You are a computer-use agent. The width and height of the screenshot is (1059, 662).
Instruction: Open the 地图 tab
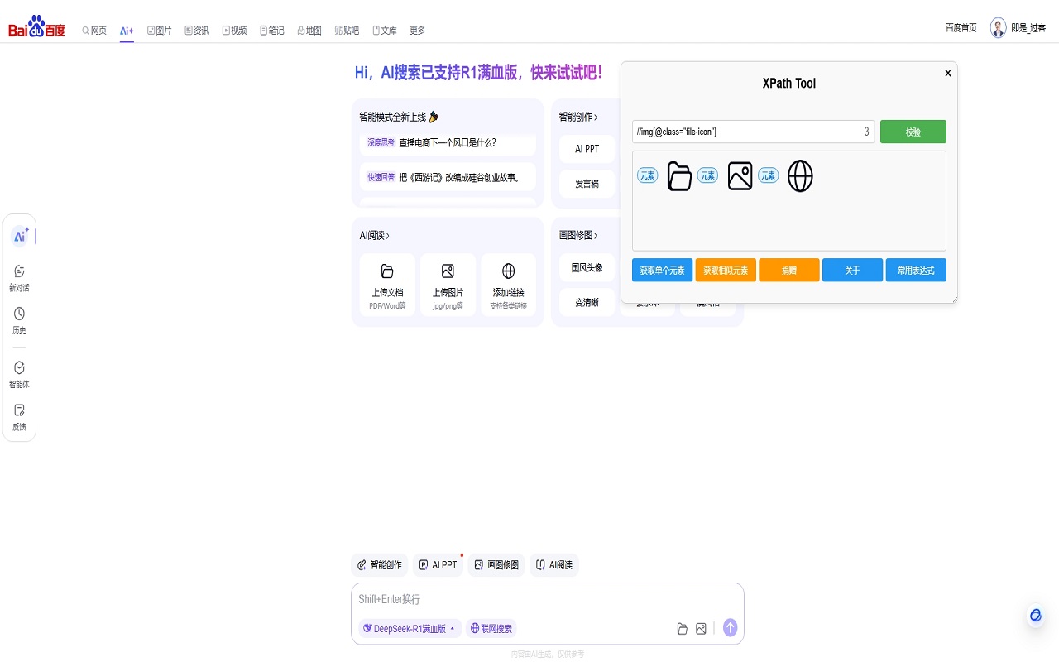[x=309, y=31]
